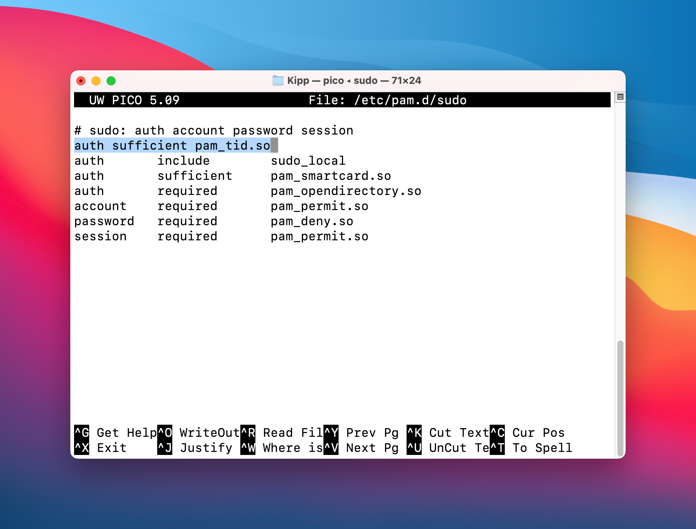Click the ^J Justify shortcut
696x529 pixels.
pos(195,448)
